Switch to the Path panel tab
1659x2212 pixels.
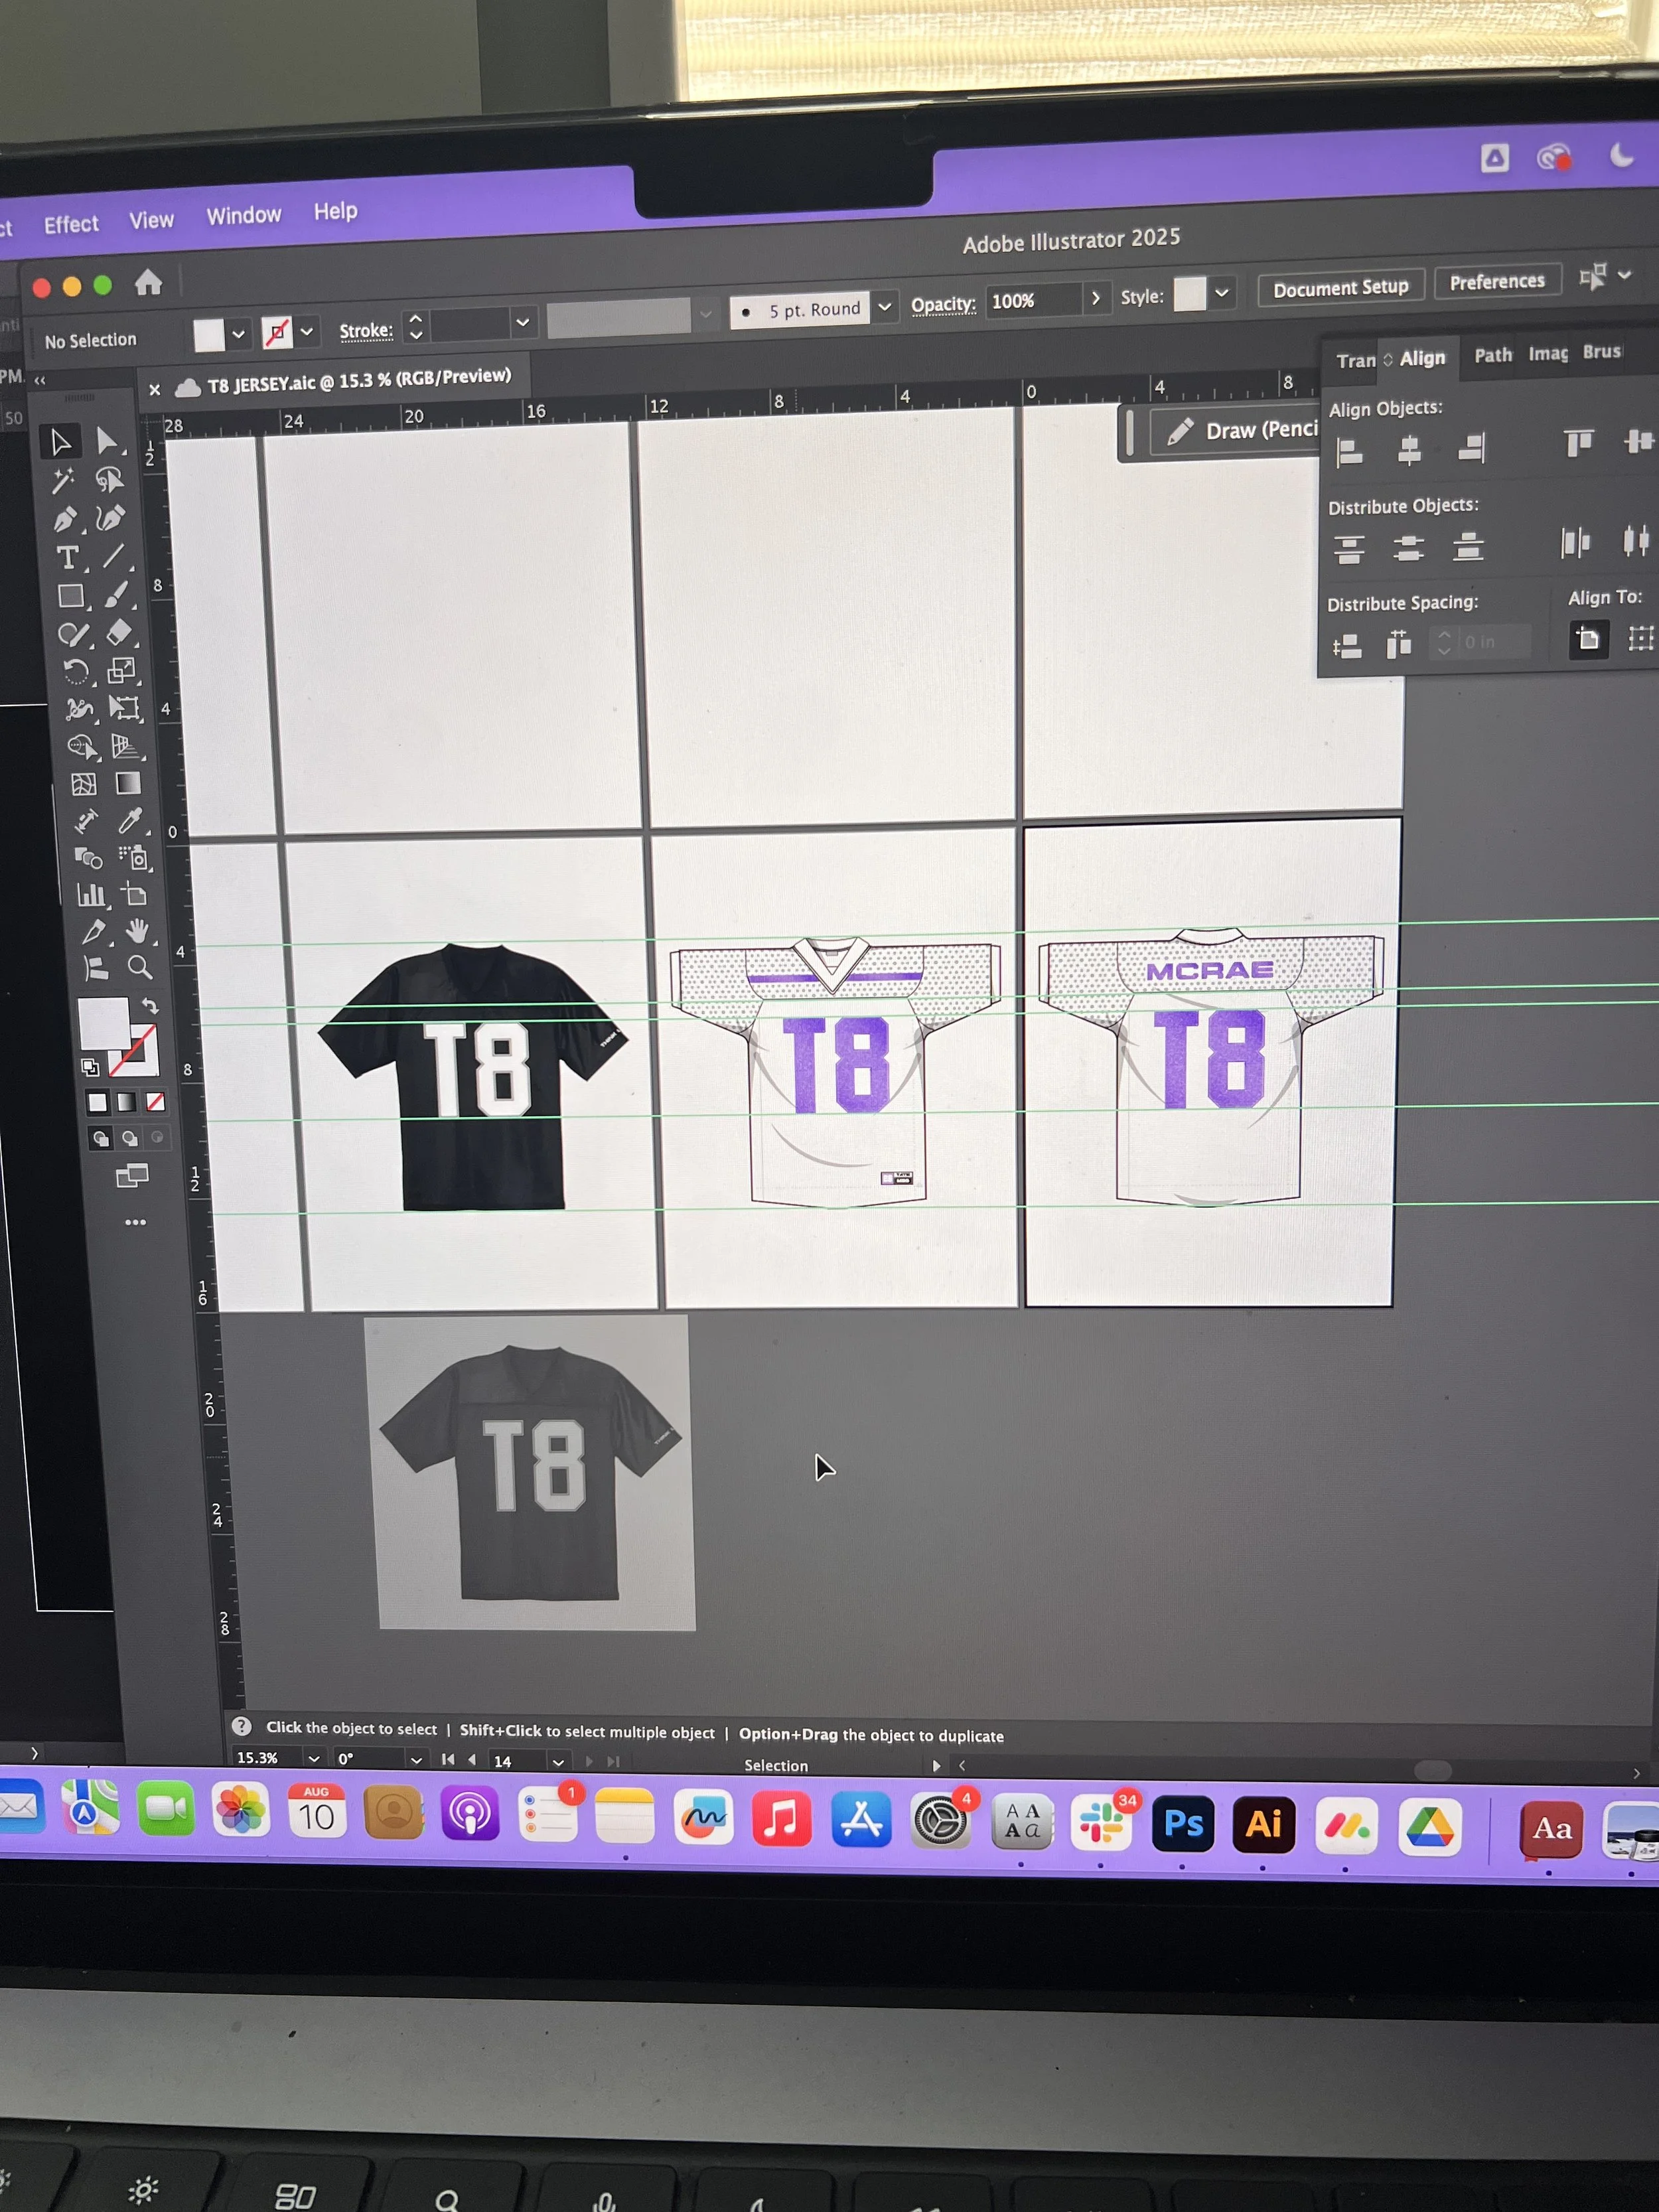click(x=1492, y=355)
